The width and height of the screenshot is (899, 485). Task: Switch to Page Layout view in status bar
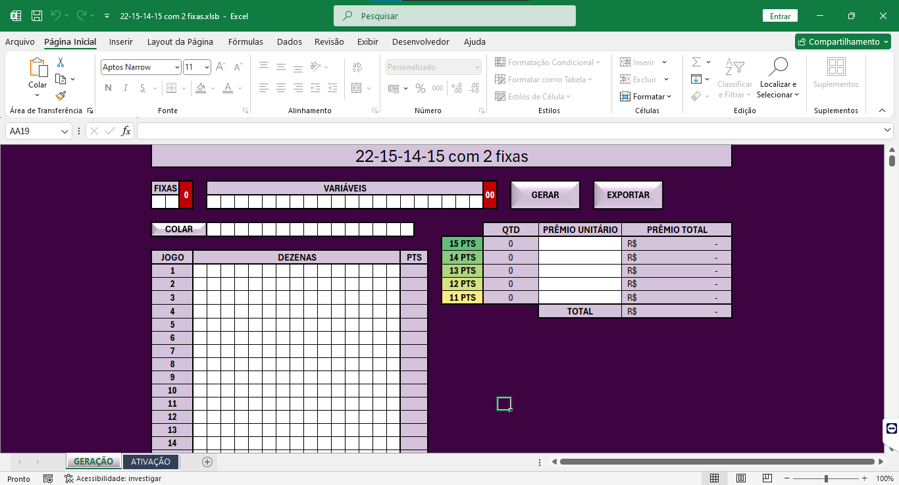pos(741,478)
